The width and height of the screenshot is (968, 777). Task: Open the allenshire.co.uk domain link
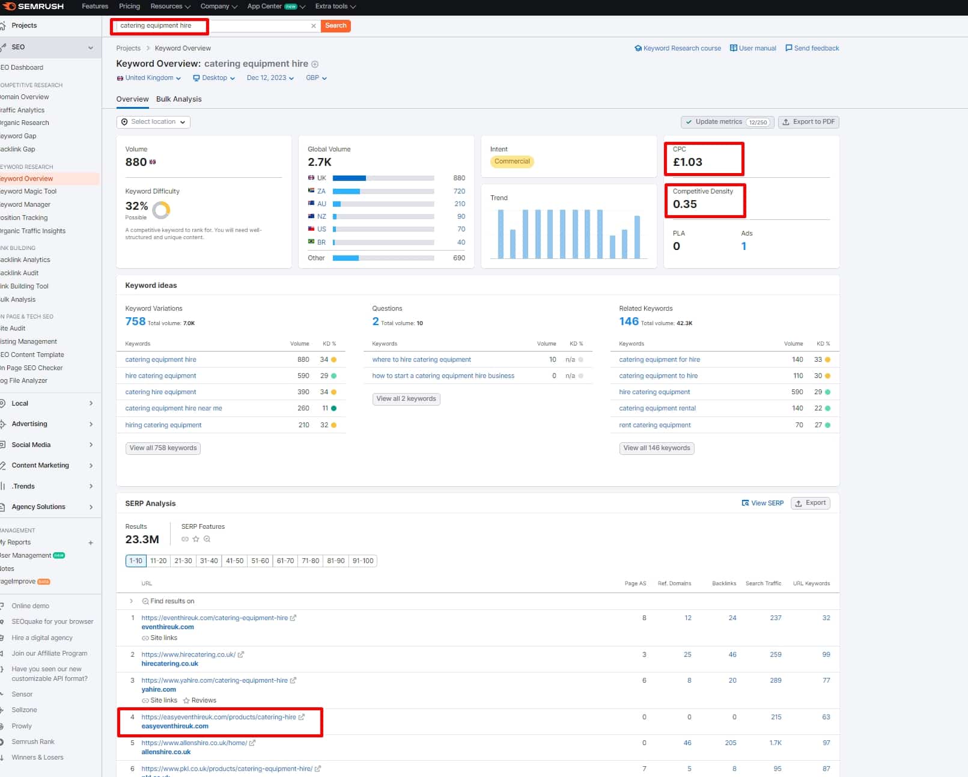166,752
